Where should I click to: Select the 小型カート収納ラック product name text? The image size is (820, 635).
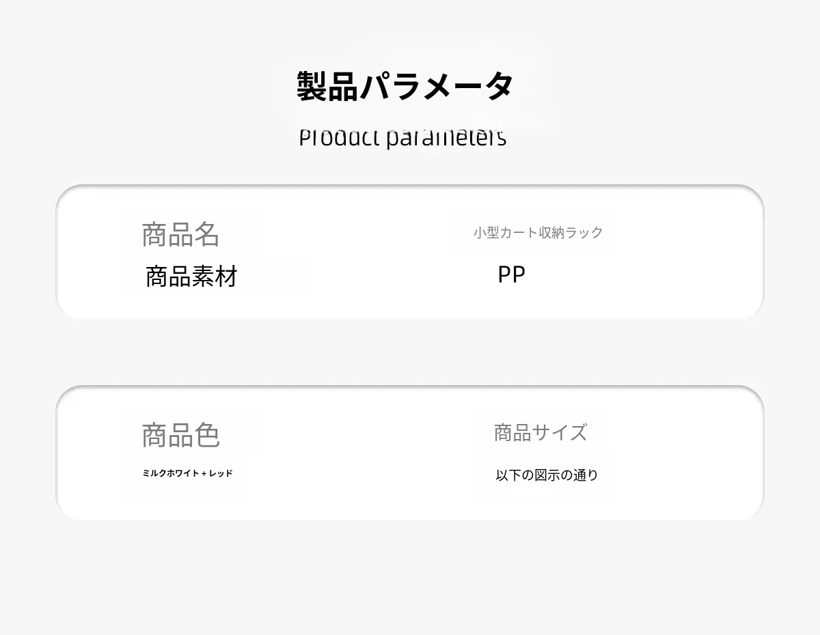click(538, 233)
